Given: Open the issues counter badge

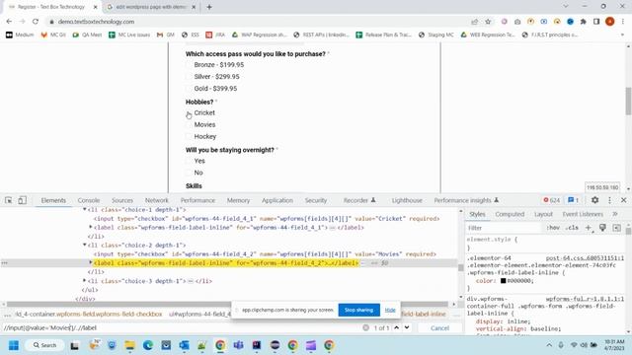Looking at the screenshot, I should [573, 200].
